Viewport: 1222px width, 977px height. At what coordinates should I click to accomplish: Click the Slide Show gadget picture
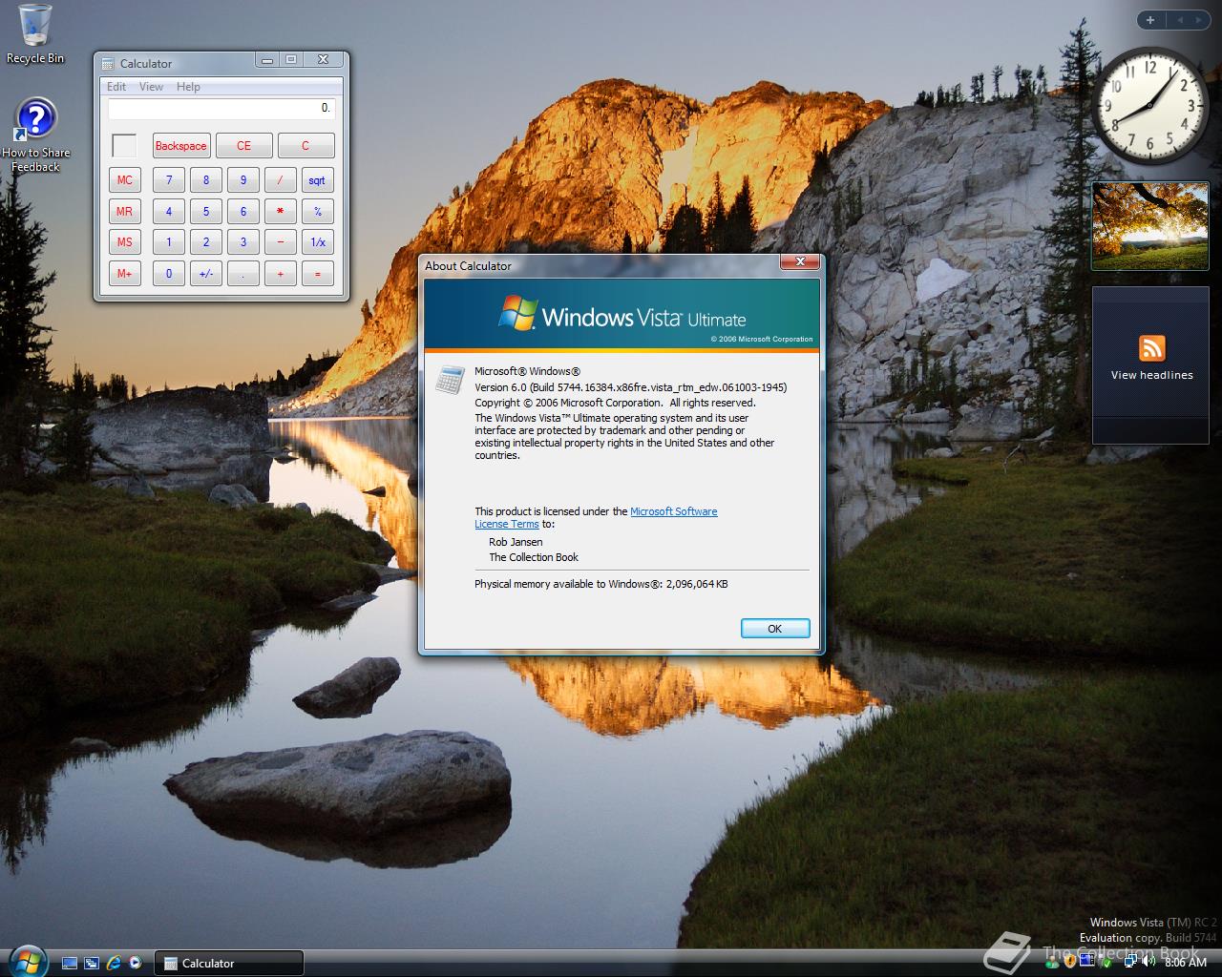[1149, 227]
